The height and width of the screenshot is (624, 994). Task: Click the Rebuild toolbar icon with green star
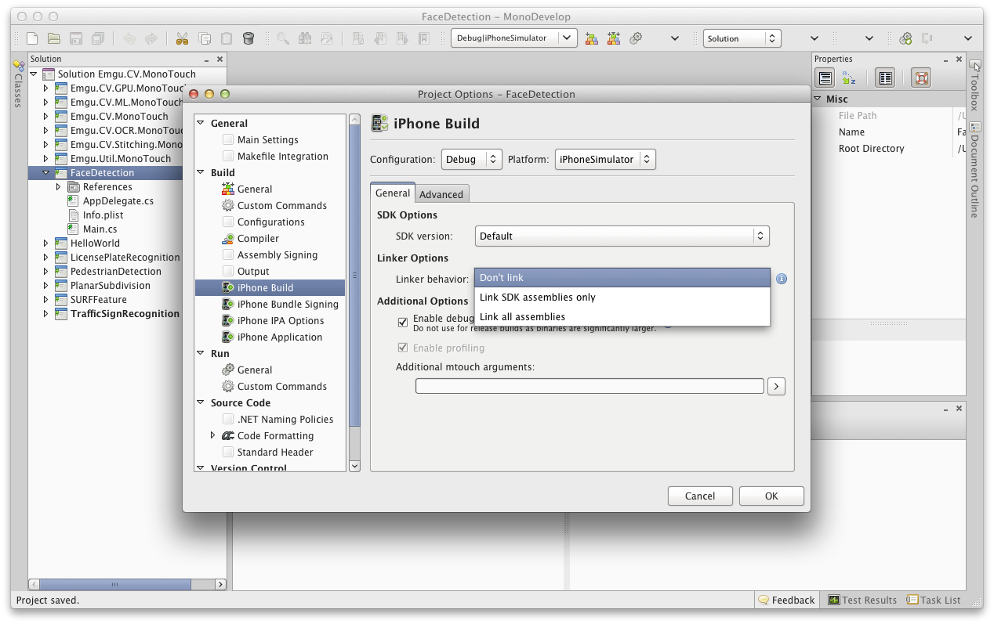614,38
